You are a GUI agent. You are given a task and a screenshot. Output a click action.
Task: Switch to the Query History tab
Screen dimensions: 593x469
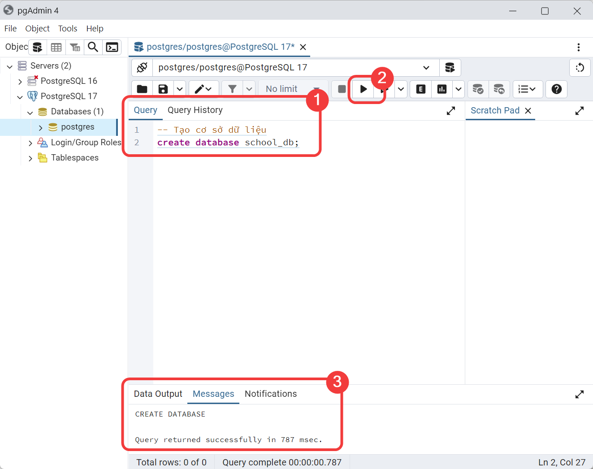(195, 110)
